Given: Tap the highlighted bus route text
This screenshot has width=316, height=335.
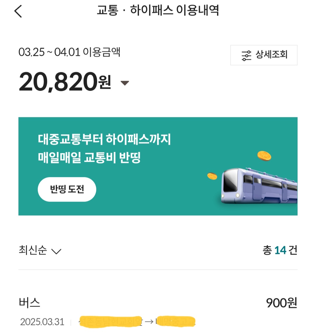Looking at the screenshot, I should [x=137, y=322].
